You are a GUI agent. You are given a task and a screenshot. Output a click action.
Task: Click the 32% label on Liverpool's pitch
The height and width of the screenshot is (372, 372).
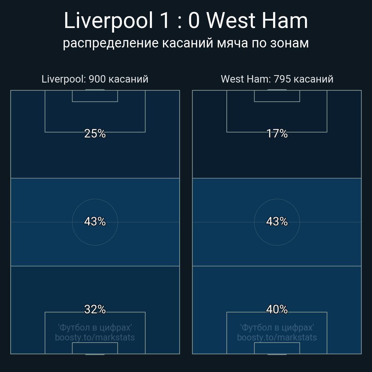click(95, 309)
